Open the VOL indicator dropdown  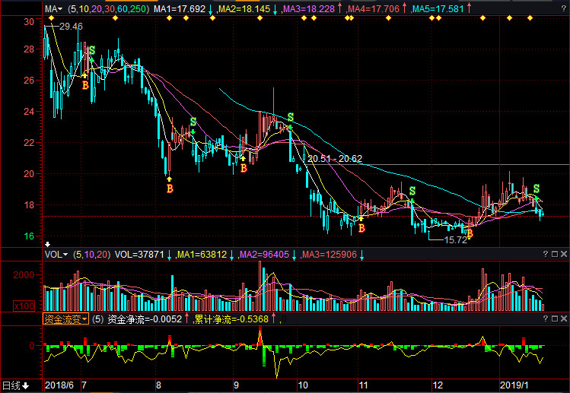tap(56, 255)
